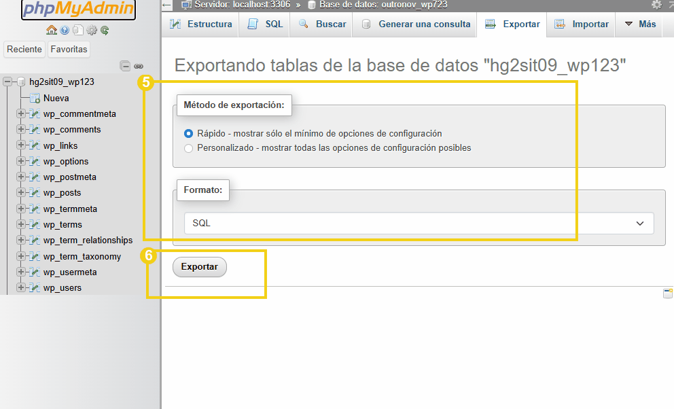Select the Exportar tab
This screenshot has height=409, width=674.
coord(512,24)
